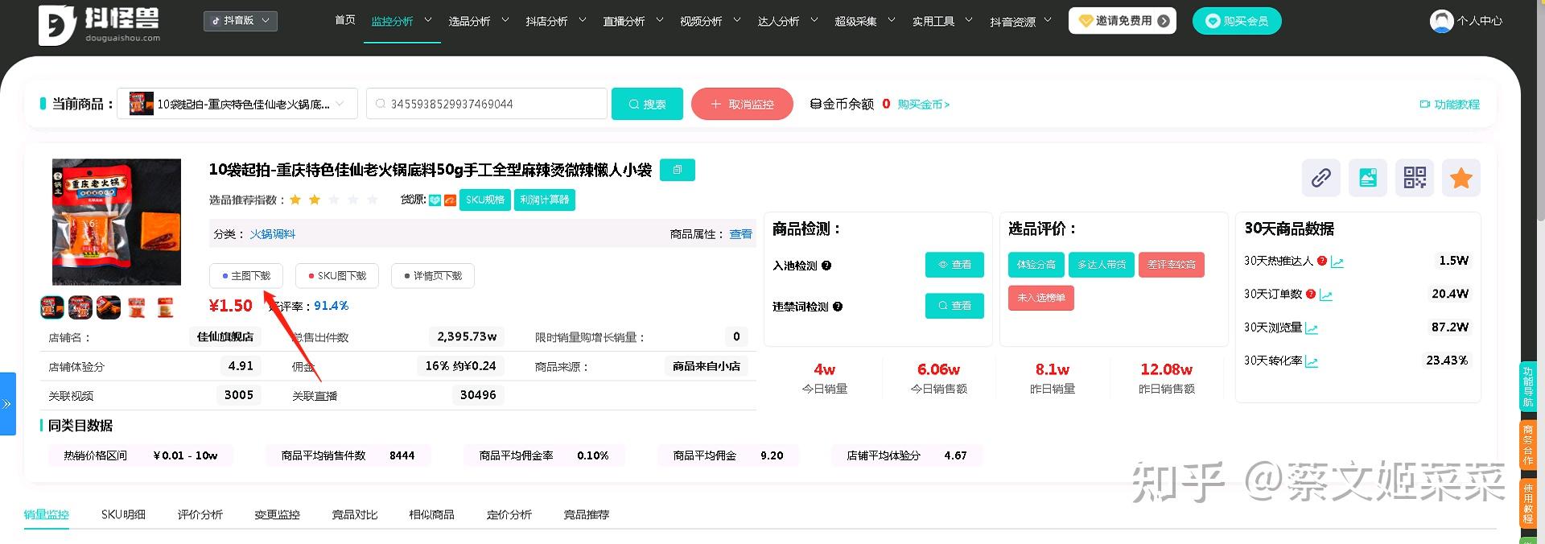Open the 抖音版 version dropdown
Viewport: 1545px width, 544px height.
241,21
